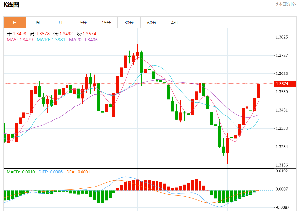Switch to the 月 monthly tab
Viewport: 298px width, 211px height.
60,23
